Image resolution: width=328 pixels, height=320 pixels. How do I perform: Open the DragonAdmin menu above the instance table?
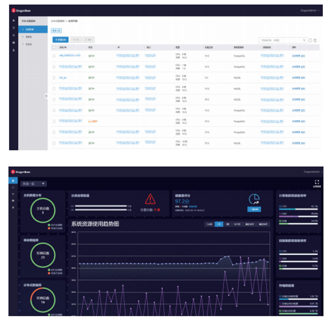pos(312,10)
